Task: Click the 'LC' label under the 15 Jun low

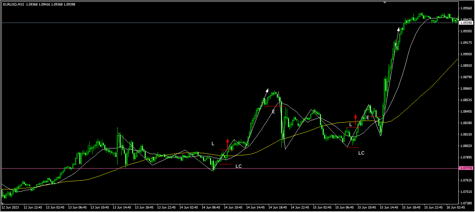Action: [361, 153]
